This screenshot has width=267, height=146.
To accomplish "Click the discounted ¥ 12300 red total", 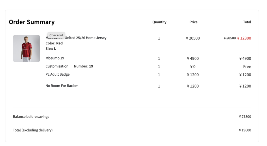I will pyautogui.click(x=244, y=38).
